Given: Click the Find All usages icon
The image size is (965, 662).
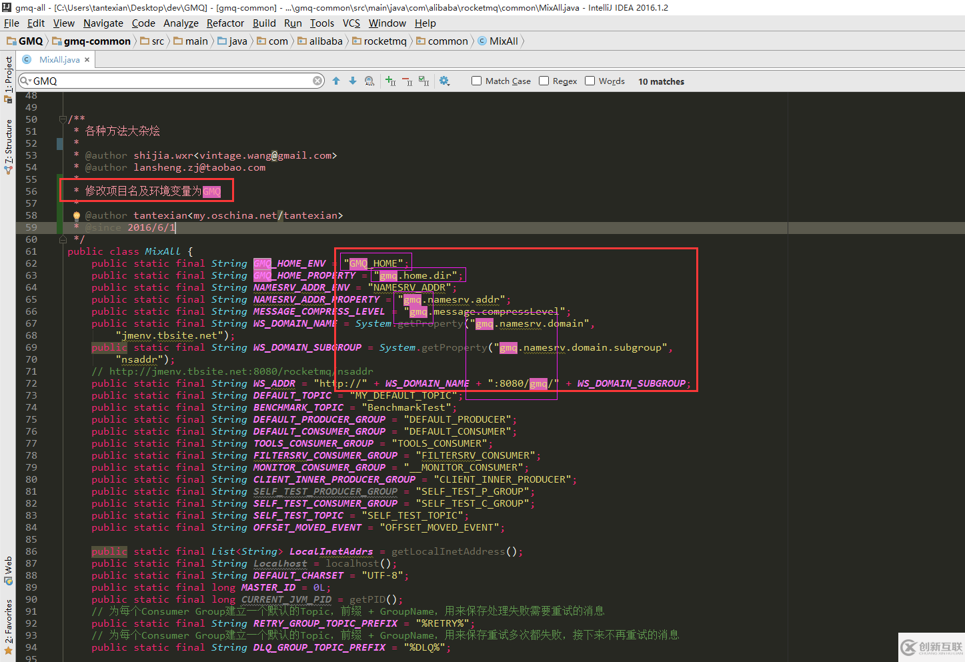Looking at the screenshot, I should click(369, 81).
